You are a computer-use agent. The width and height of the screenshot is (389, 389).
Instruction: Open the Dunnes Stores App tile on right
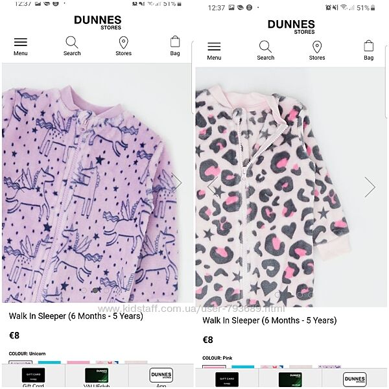pos(355,379)
